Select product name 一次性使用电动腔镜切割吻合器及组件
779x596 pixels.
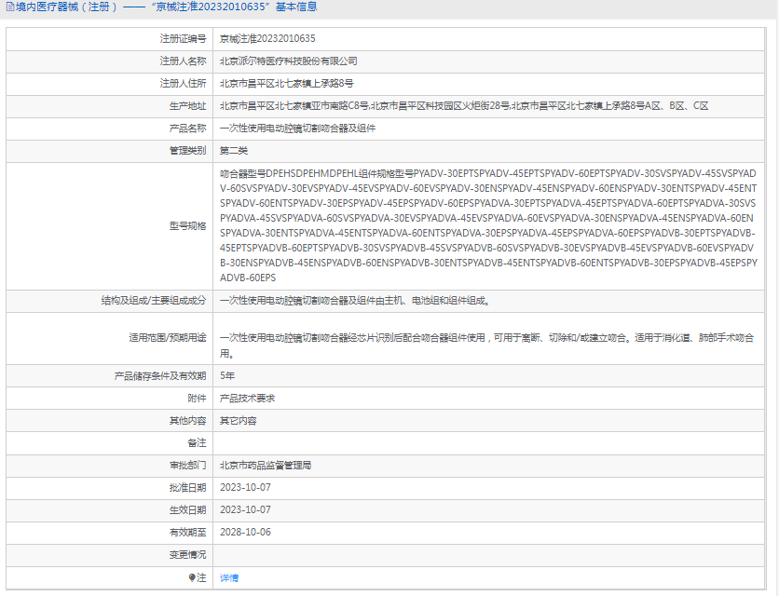pos(297,129)
